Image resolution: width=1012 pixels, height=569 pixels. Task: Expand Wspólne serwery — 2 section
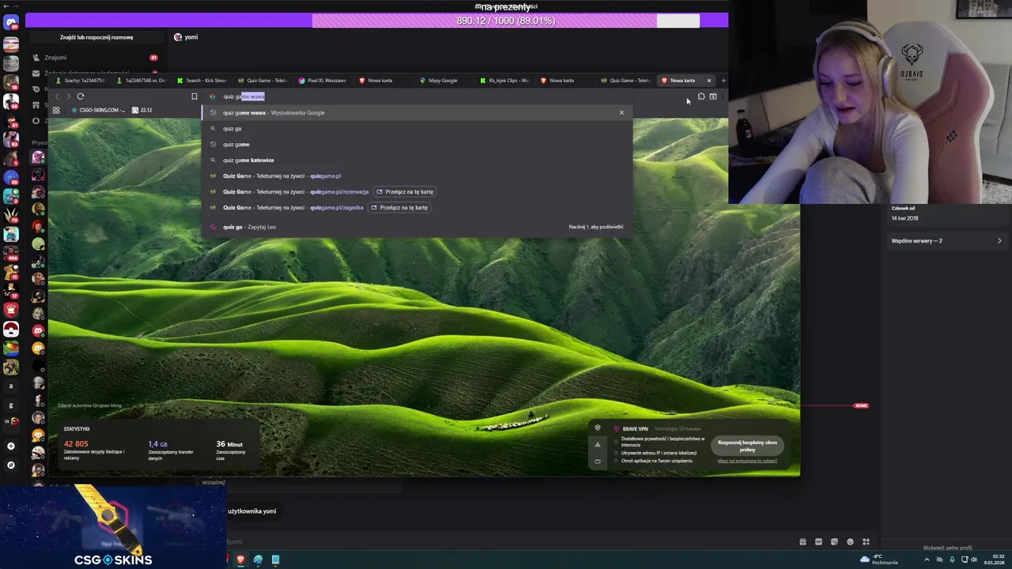click(x=946, y=240)
